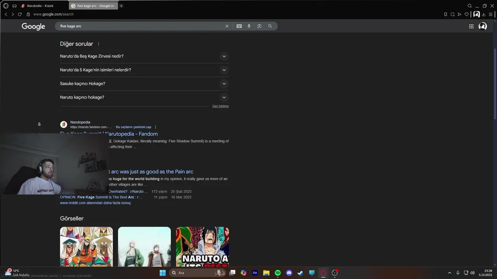Open the Easy Setup menu icon
Viewport: 497px width, 279px height.
(491, 14)
